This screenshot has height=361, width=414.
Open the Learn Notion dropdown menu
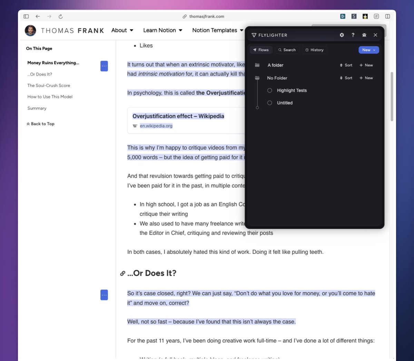[x=163, y=30]
